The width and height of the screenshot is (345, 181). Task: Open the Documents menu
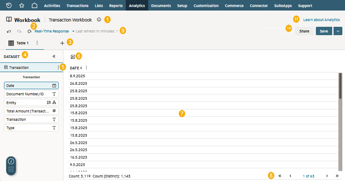[161, 6]
